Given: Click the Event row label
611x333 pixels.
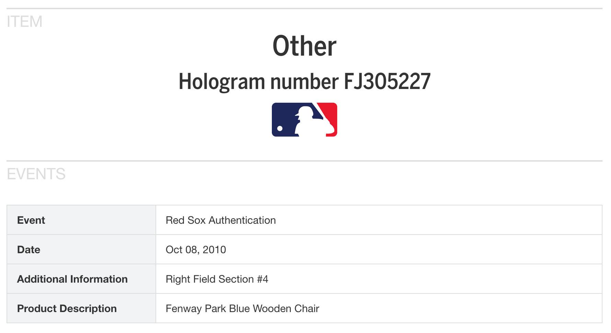Looking at the screenshot, I should (x=31, y=220).
